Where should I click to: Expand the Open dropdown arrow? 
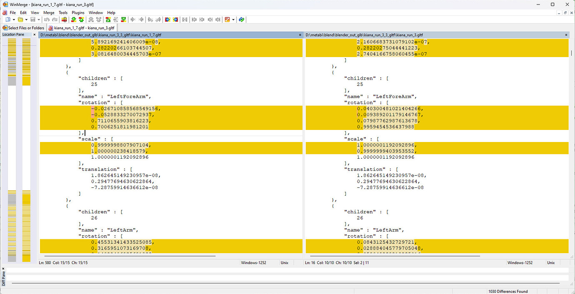click(26, 20)
